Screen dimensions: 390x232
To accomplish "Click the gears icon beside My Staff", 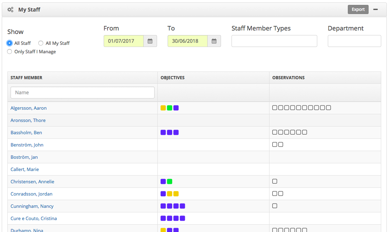I will click(x=11, y=10).
